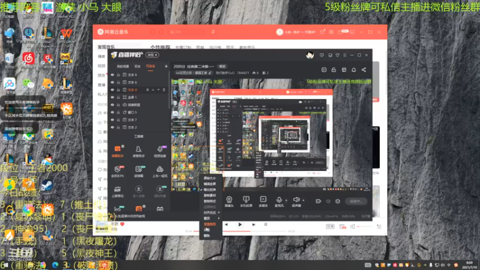480x270 pixels.
Task: Open gear settings for selected 文本 8 row
Action: pos(147,89)
